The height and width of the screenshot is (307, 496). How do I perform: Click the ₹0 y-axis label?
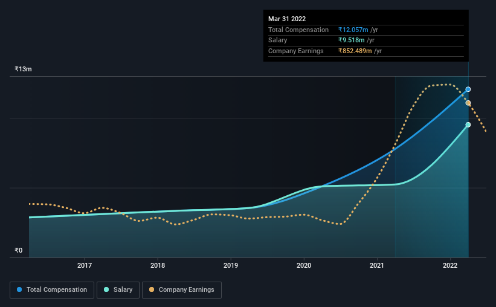(x=19, y=250)
